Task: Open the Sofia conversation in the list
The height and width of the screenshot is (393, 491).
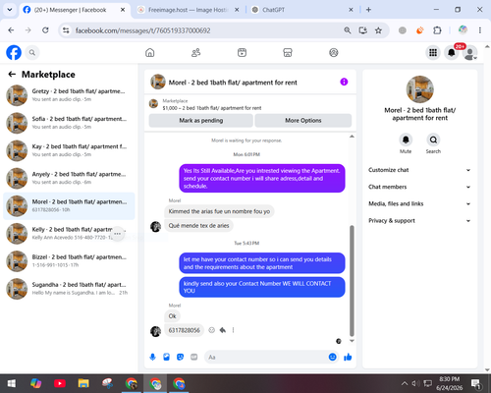Action: click(69, 123)
